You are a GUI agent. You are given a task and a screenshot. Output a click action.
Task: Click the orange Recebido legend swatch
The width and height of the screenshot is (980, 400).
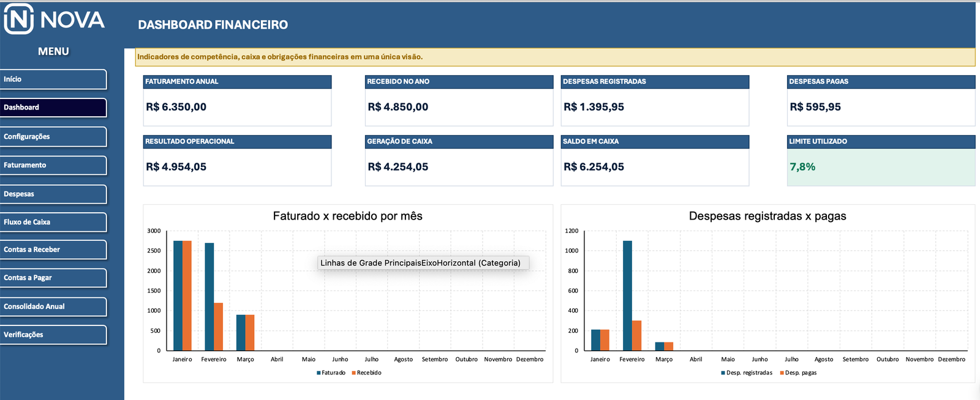coord(353,373)
